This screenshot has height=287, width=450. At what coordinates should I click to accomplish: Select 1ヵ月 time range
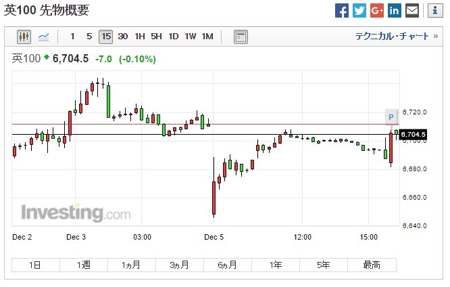click(132, 265)
